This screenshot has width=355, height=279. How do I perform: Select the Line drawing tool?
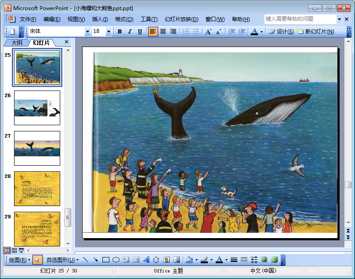pos(86,260)
